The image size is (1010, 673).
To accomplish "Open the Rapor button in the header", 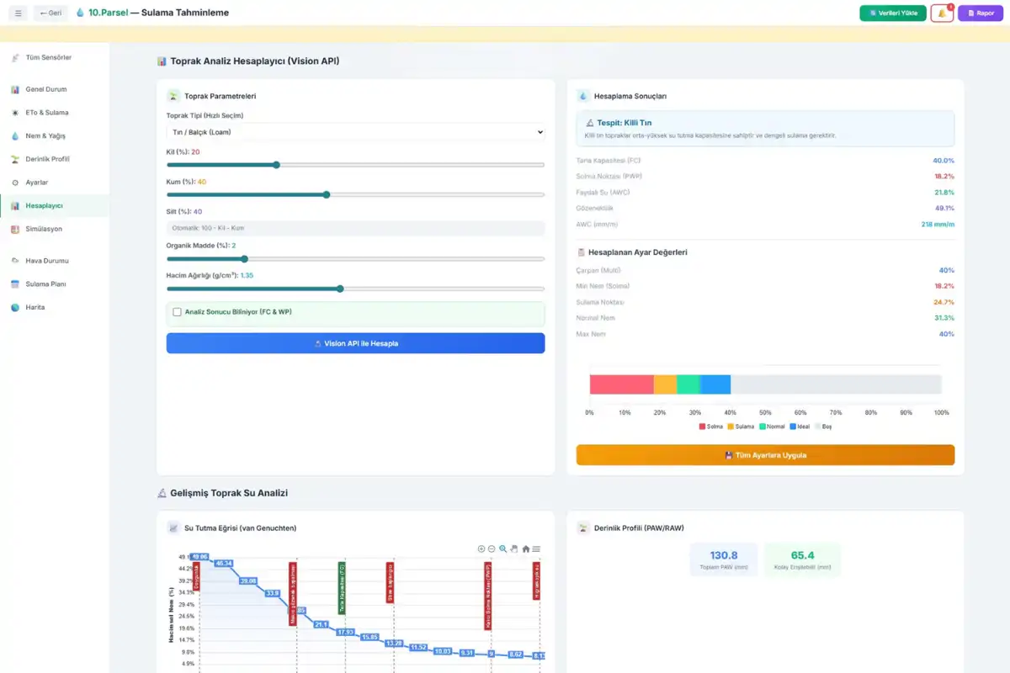I will point(981,13).
